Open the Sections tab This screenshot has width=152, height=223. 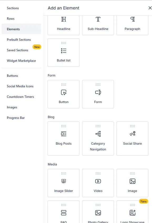[x=13, y=8]
